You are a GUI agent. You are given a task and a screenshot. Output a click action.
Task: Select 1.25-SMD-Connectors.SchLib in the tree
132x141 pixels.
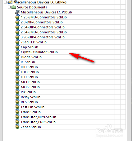[x=44, y=17]
